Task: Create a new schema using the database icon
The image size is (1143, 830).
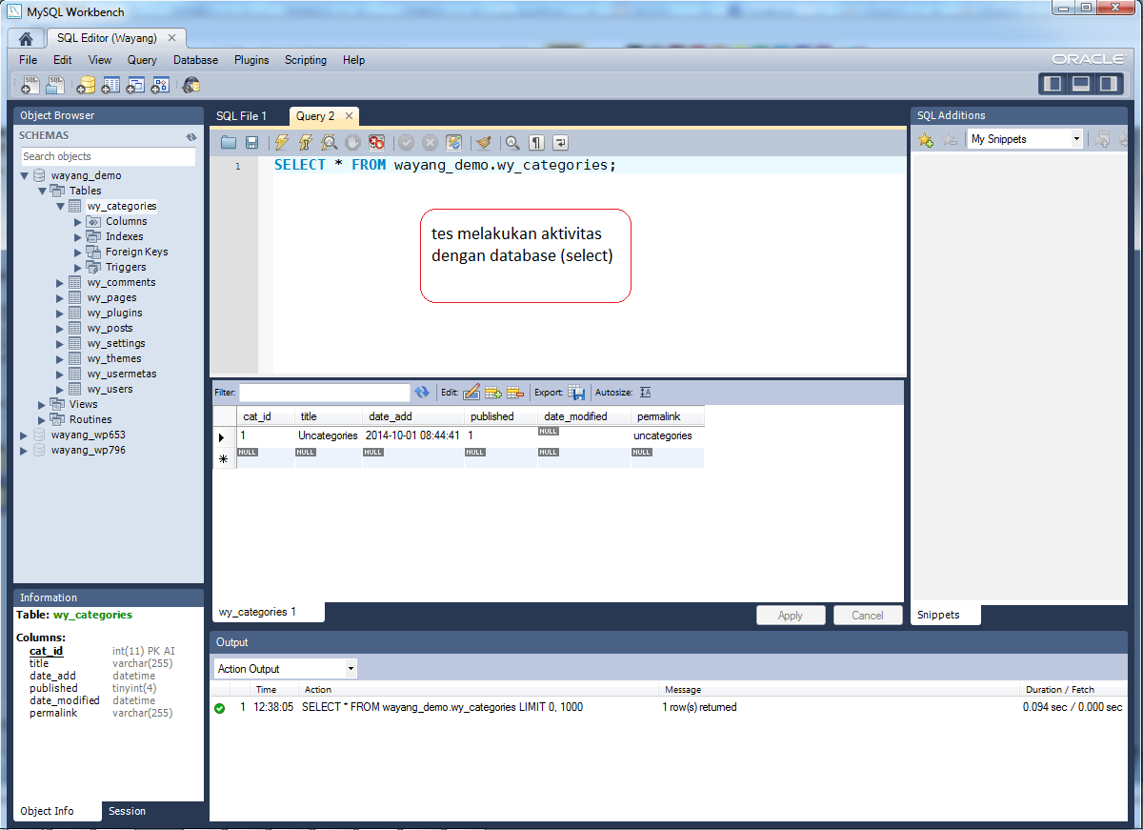Action: [86, 85]
